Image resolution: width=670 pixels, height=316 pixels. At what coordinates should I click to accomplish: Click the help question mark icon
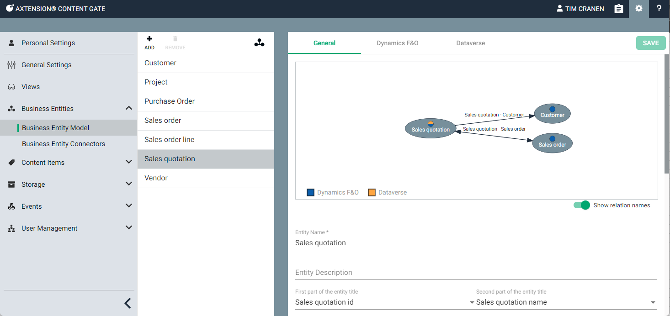click(x=659, y=9)
